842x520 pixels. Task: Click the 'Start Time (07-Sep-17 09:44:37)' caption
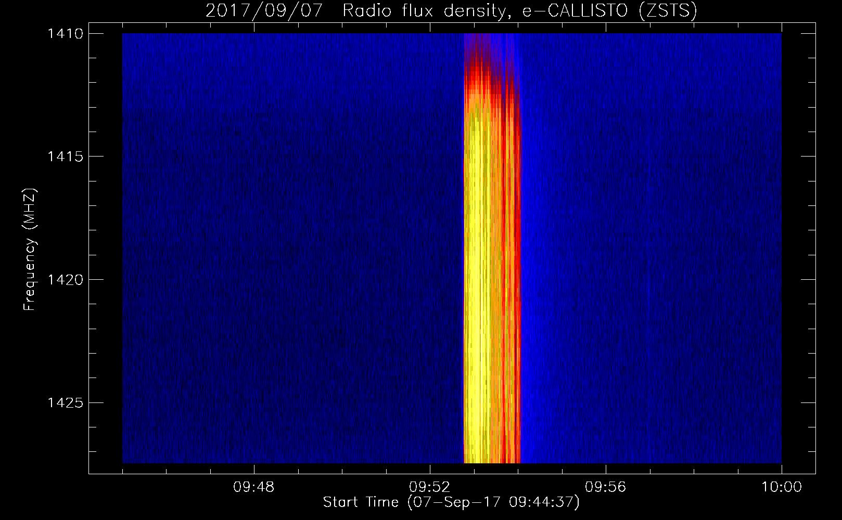pos(451,502)
